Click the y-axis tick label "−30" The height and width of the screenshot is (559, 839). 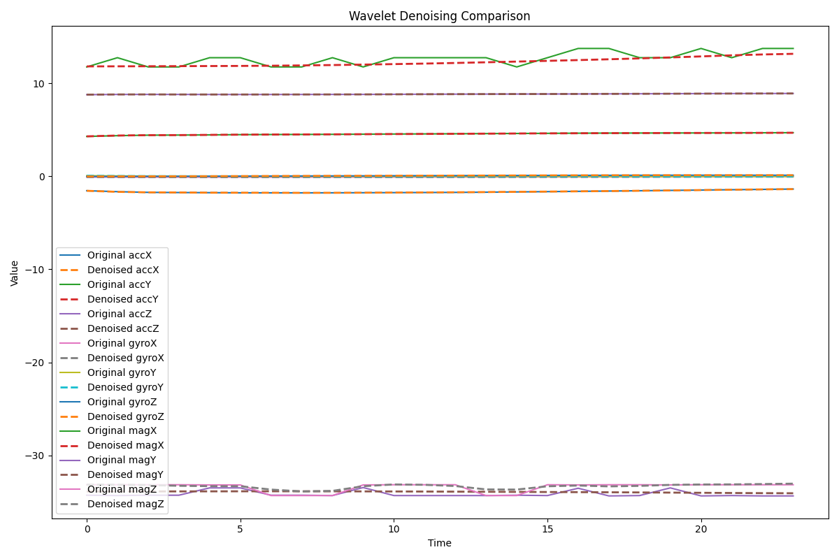click(x=35, y=456)
